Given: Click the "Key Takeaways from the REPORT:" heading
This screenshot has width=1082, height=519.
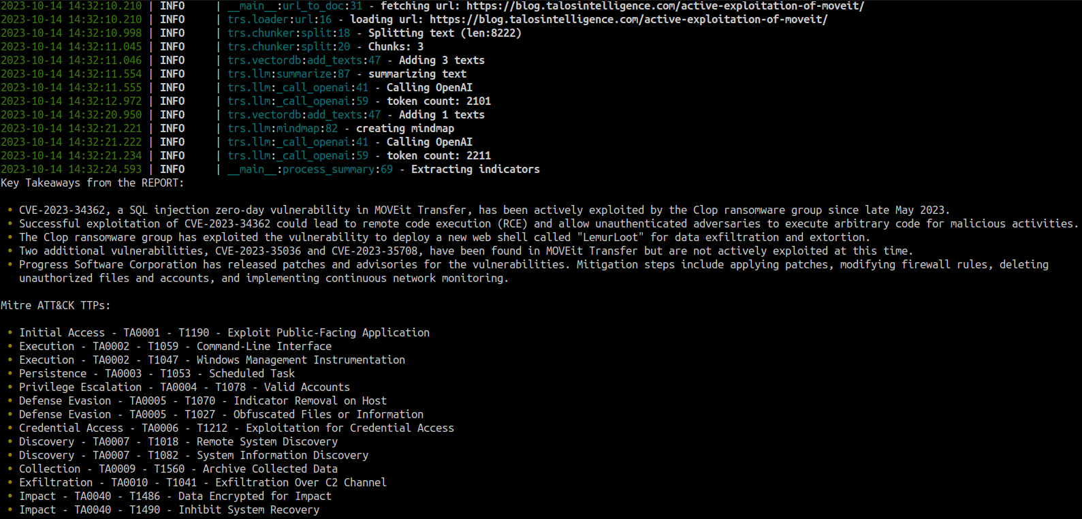Looking at the screenshot, I should [92, 183].
